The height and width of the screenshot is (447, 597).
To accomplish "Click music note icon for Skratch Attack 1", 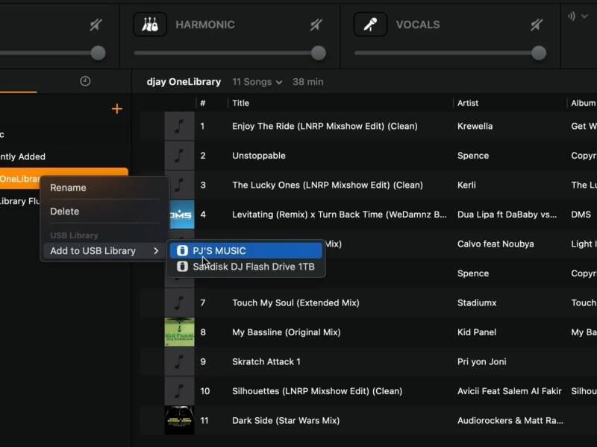I will pos(179,361).
